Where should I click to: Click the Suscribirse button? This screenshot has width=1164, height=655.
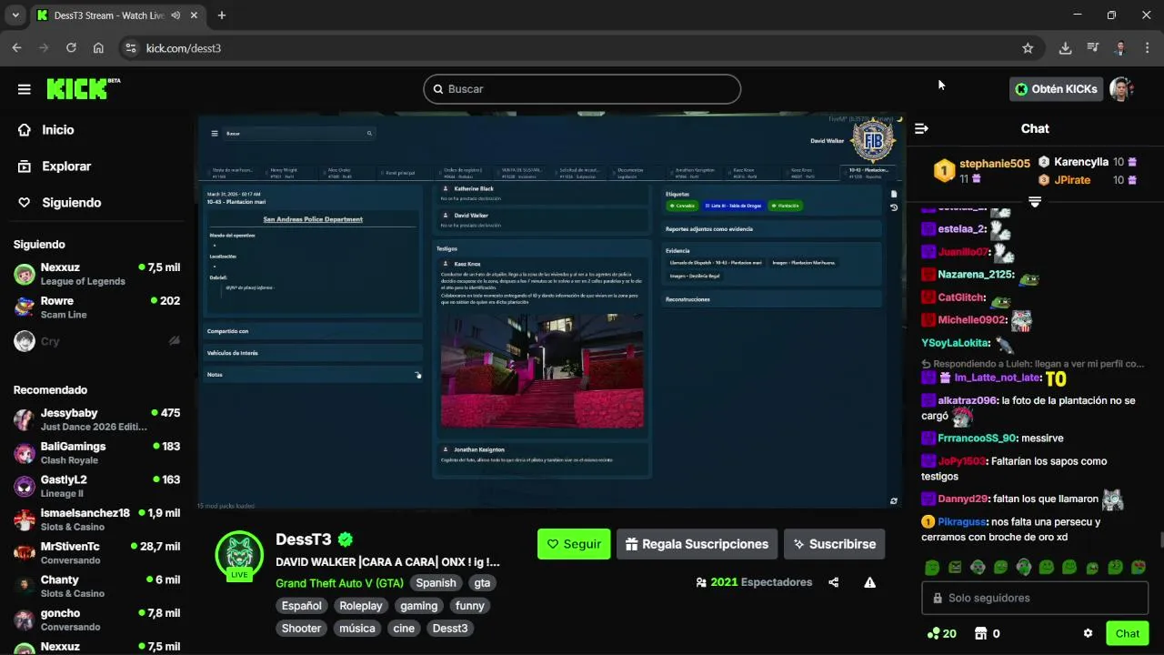[x=834, y=544]
